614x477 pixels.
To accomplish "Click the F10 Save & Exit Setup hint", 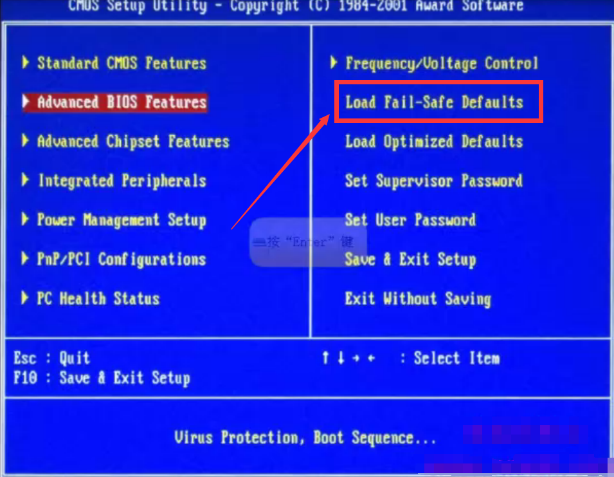I will pos(102,379).
